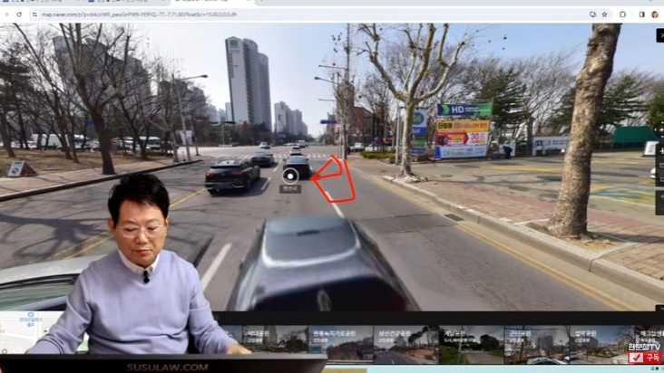Click the browser forward arrow
This screenshot has width=664, height=373.
(x=6, y=14)
